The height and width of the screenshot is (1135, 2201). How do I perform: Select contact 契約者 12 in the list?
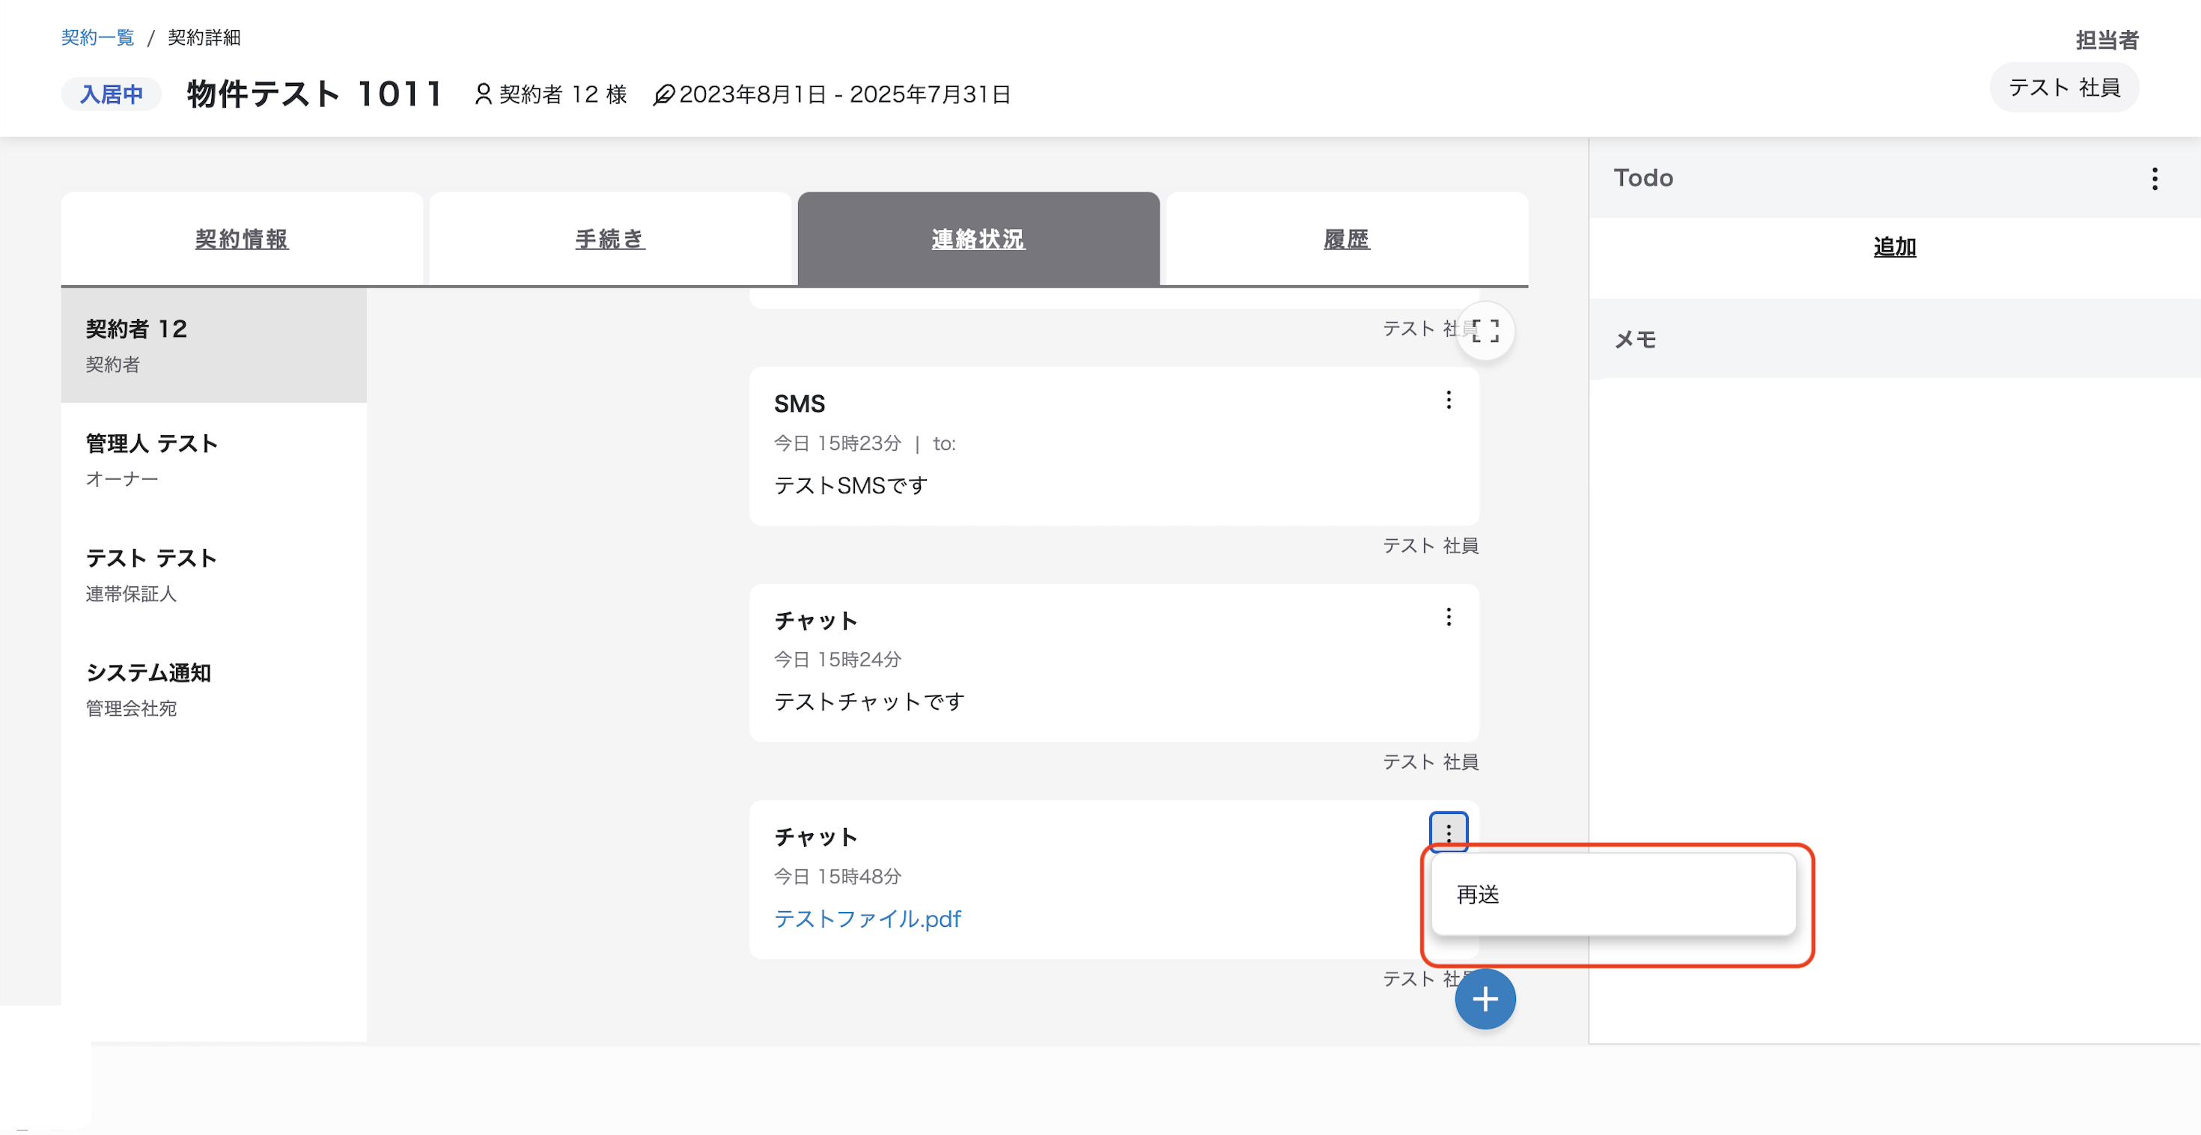213,345
